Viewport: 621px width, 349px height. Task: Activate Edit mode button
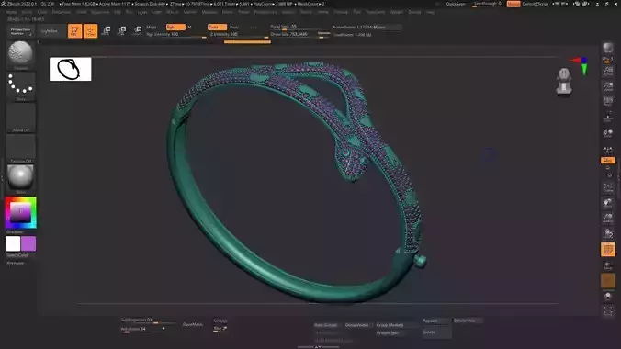(74, 31)
